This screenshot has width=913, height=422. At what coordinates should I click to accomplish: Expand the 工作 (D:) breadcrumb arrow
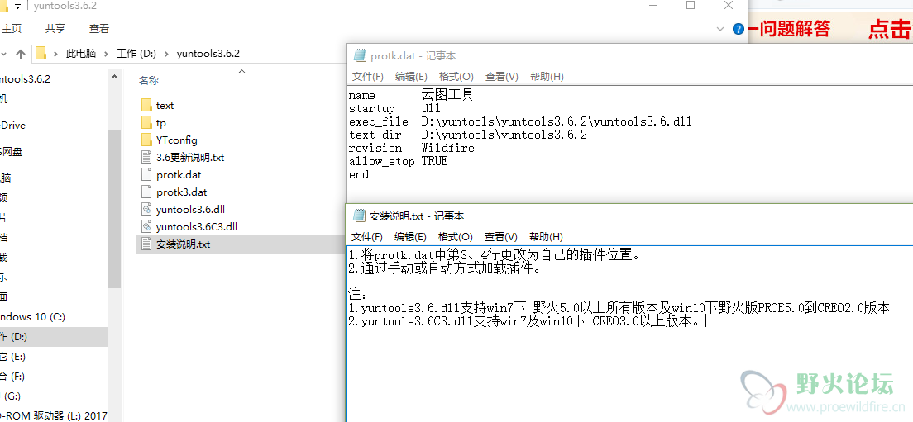[165, 54]
